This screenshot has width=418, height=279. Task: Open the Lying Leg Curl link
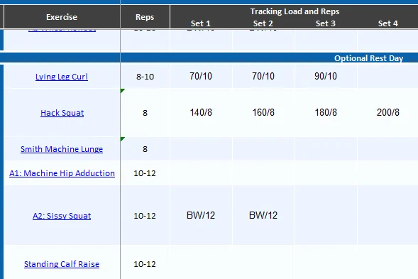tap(62, 77)
